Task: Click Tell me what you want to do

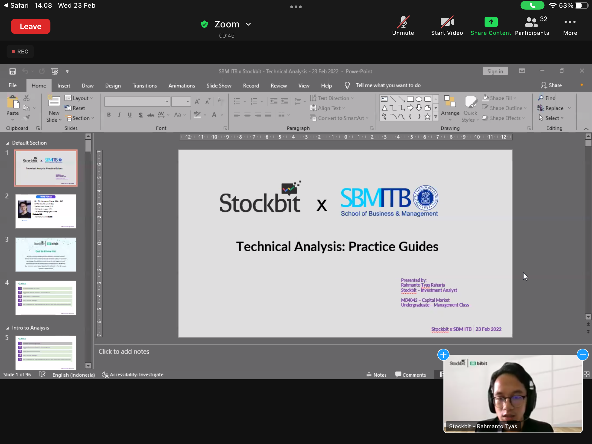Action: (x=388, y=86)
